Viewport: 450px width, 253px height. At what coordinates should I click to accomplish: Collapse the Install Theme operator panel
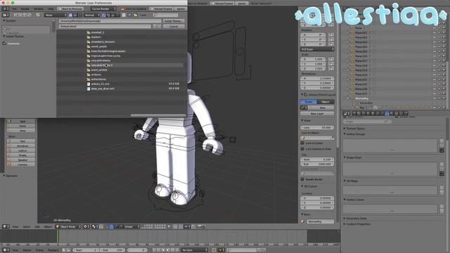tap(4, 37)
